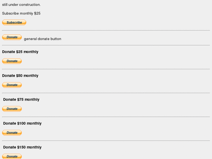Hit Donate button under $75 monthly
The image size is (212, 159).
tap(12, 109)
